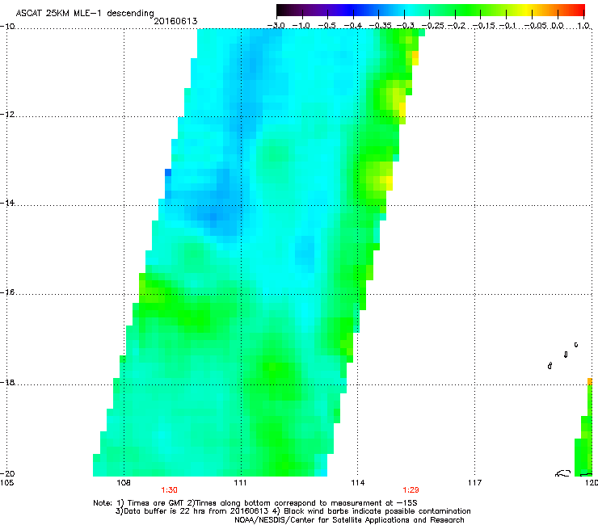Viewport: 598px width, 525px height.
Task: Pick the black end of the color bar
Action: pyautogui.click(x=282, y=10)
